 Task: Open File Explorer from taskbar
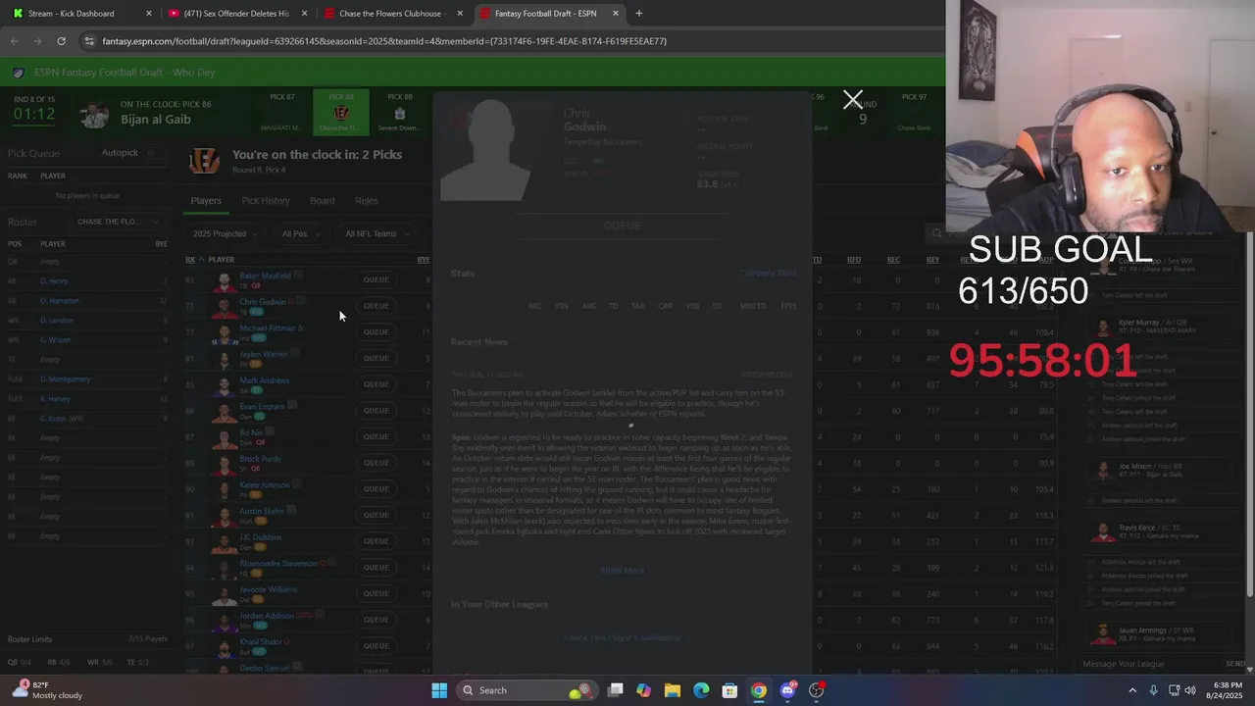(x=672, y=690)
